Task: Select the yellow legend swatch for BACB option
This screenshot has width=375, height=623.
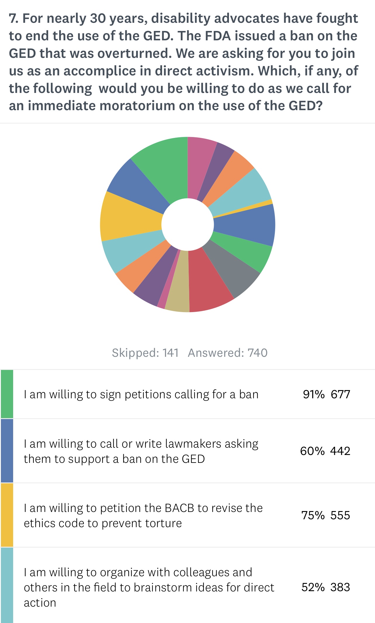Action: click(x=7, y=515)
